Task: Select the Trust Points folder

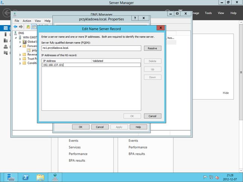Action: coord(24,59)
